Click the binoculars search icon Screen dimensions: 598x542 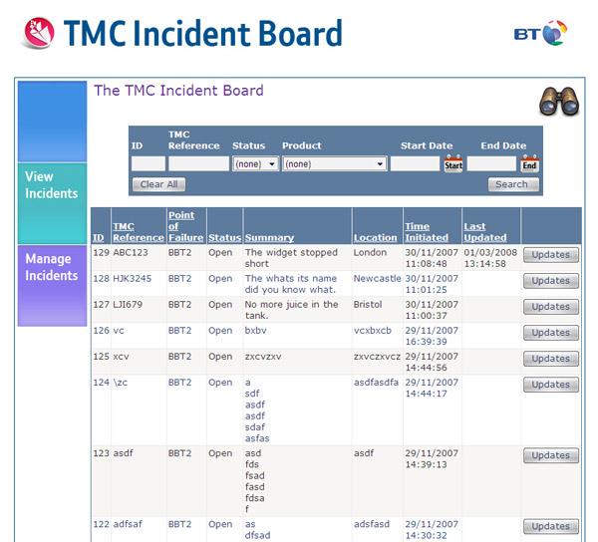coord(559,101)
